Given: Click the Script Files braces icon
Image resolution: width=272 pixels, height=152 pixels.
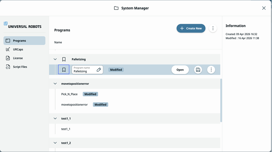Looking at the screenshot, I should 8,67.
